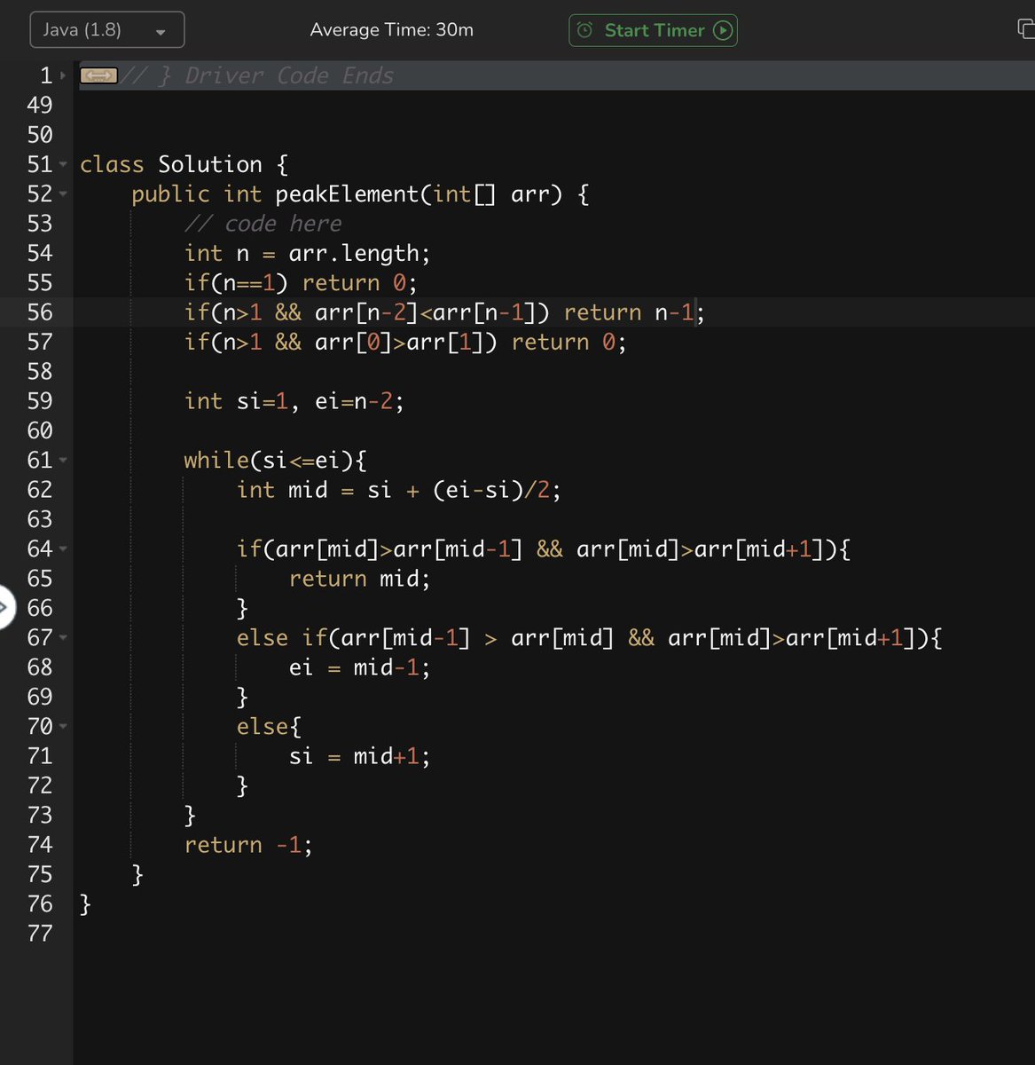This screenshot has height=1065, width=1035.
Task: Click the '// code here' comment
Action: (263, 224)
